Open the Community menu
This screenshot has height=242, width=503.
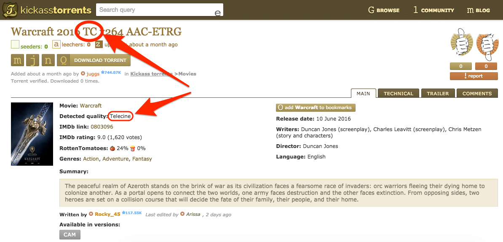(433, 10)
